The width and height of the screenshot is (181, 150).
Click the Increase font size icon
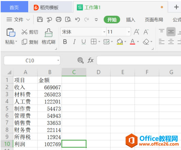[136, 32]
